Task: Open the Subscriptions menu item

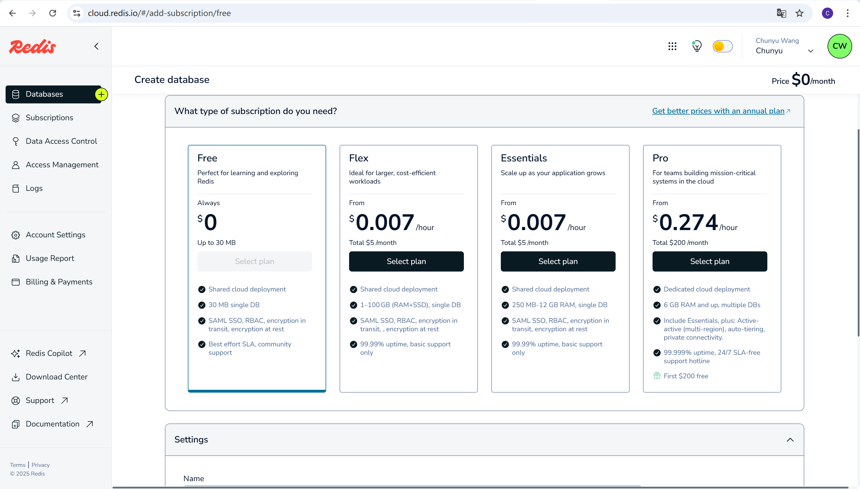Action: (x=49, y=117)
